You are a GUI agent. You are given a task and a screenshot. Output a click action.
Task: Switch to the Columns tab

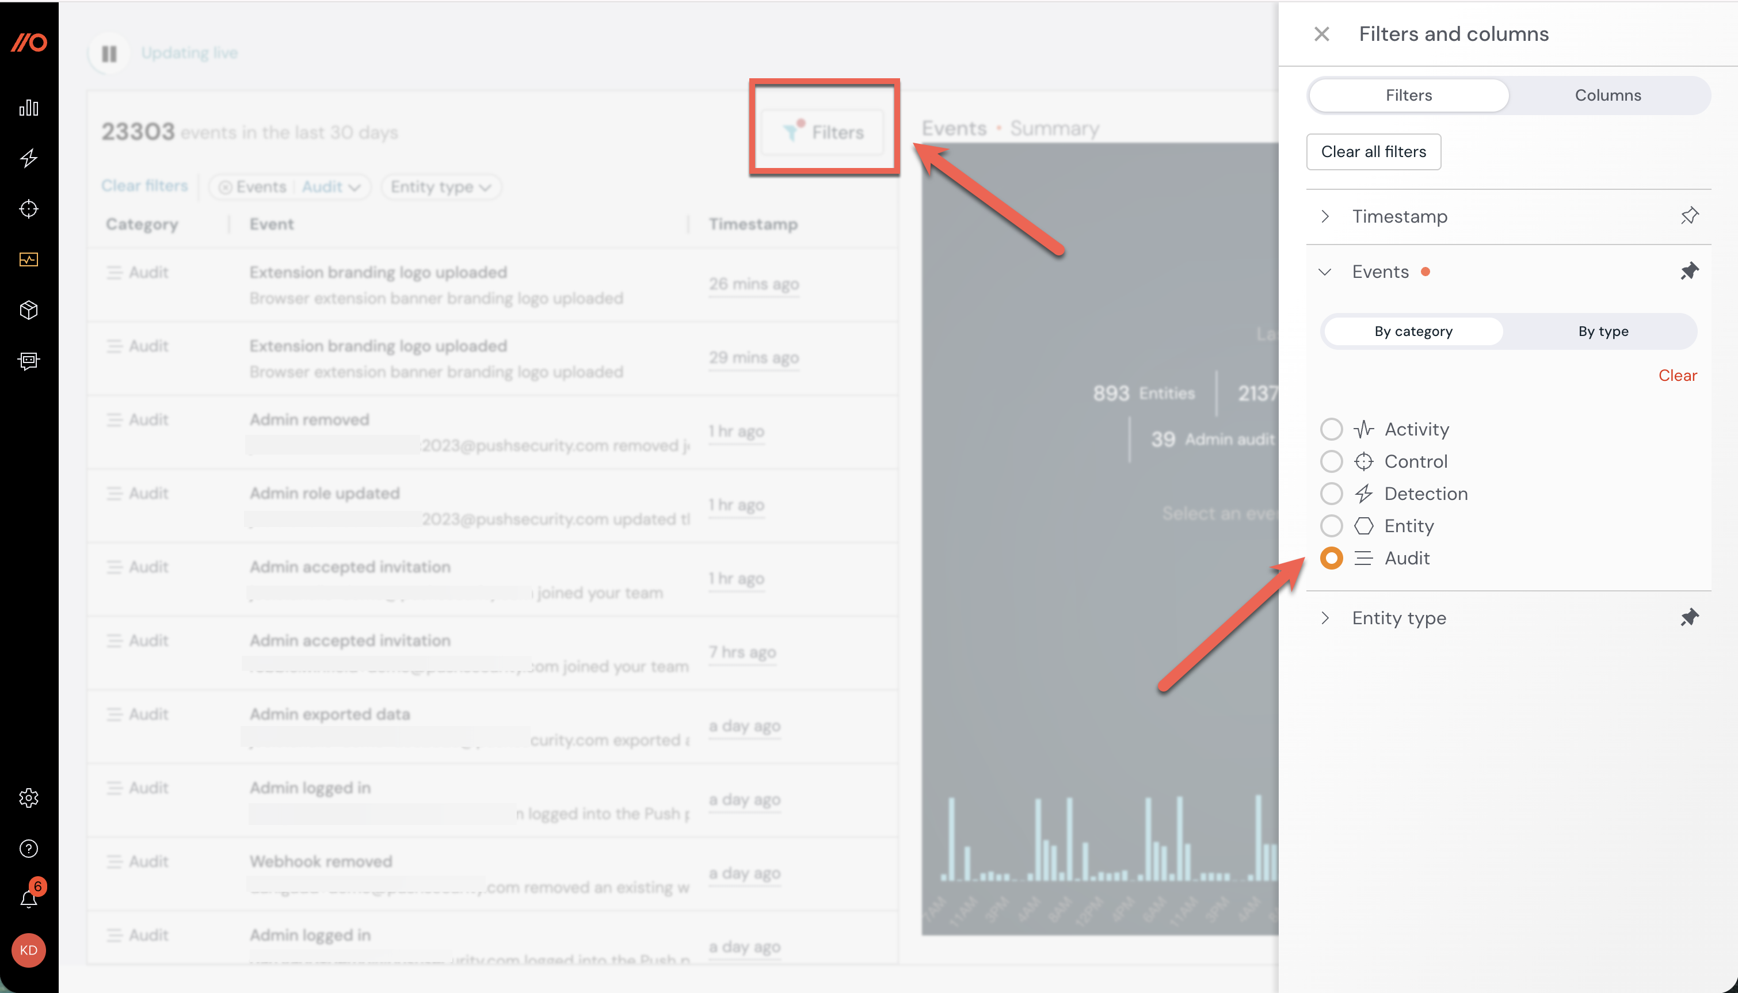1608,95
